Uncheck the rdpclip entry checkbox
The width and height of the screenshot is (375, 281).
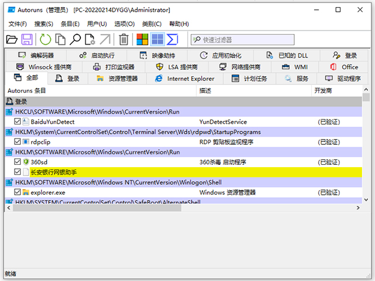click(17, 141)
